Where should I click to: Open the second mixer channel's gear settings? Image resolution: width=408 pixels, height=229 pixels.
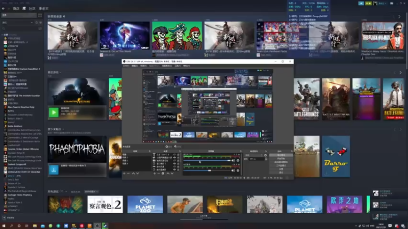pyautogui.click(x=238, y=170)
